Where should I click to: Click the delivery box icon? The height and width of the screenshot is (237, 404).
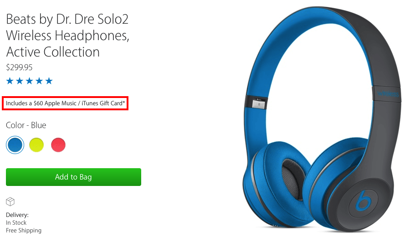10,201
